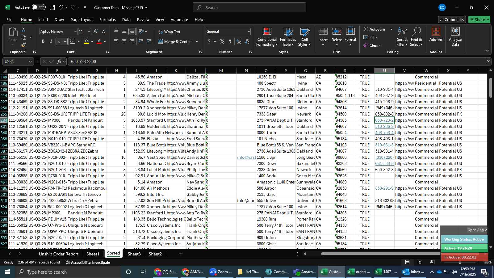The height and width of the screenshot is (278, 494).
Task: Toggle Underline formatting
Action: (59, 41)
